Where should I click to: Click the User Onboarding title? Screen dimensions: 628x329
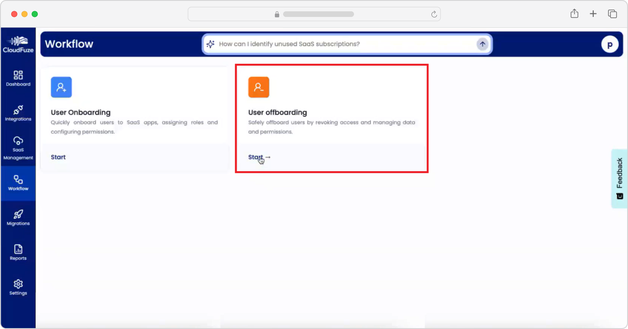click(80, 113)
